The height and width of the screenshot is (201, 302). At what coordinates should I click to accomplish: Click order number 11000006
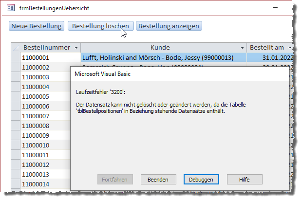[45, 106]
